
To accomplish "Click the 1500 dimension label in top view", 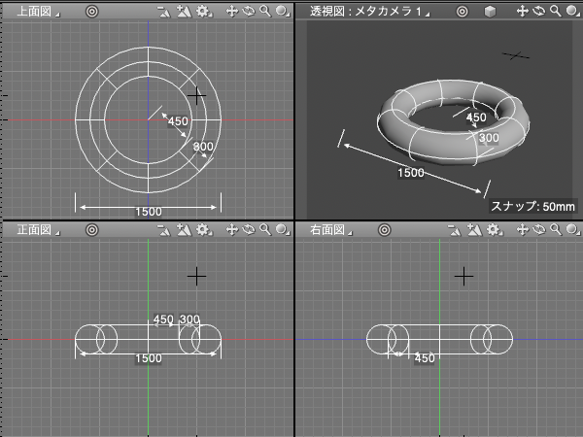I will click(148, 211).
